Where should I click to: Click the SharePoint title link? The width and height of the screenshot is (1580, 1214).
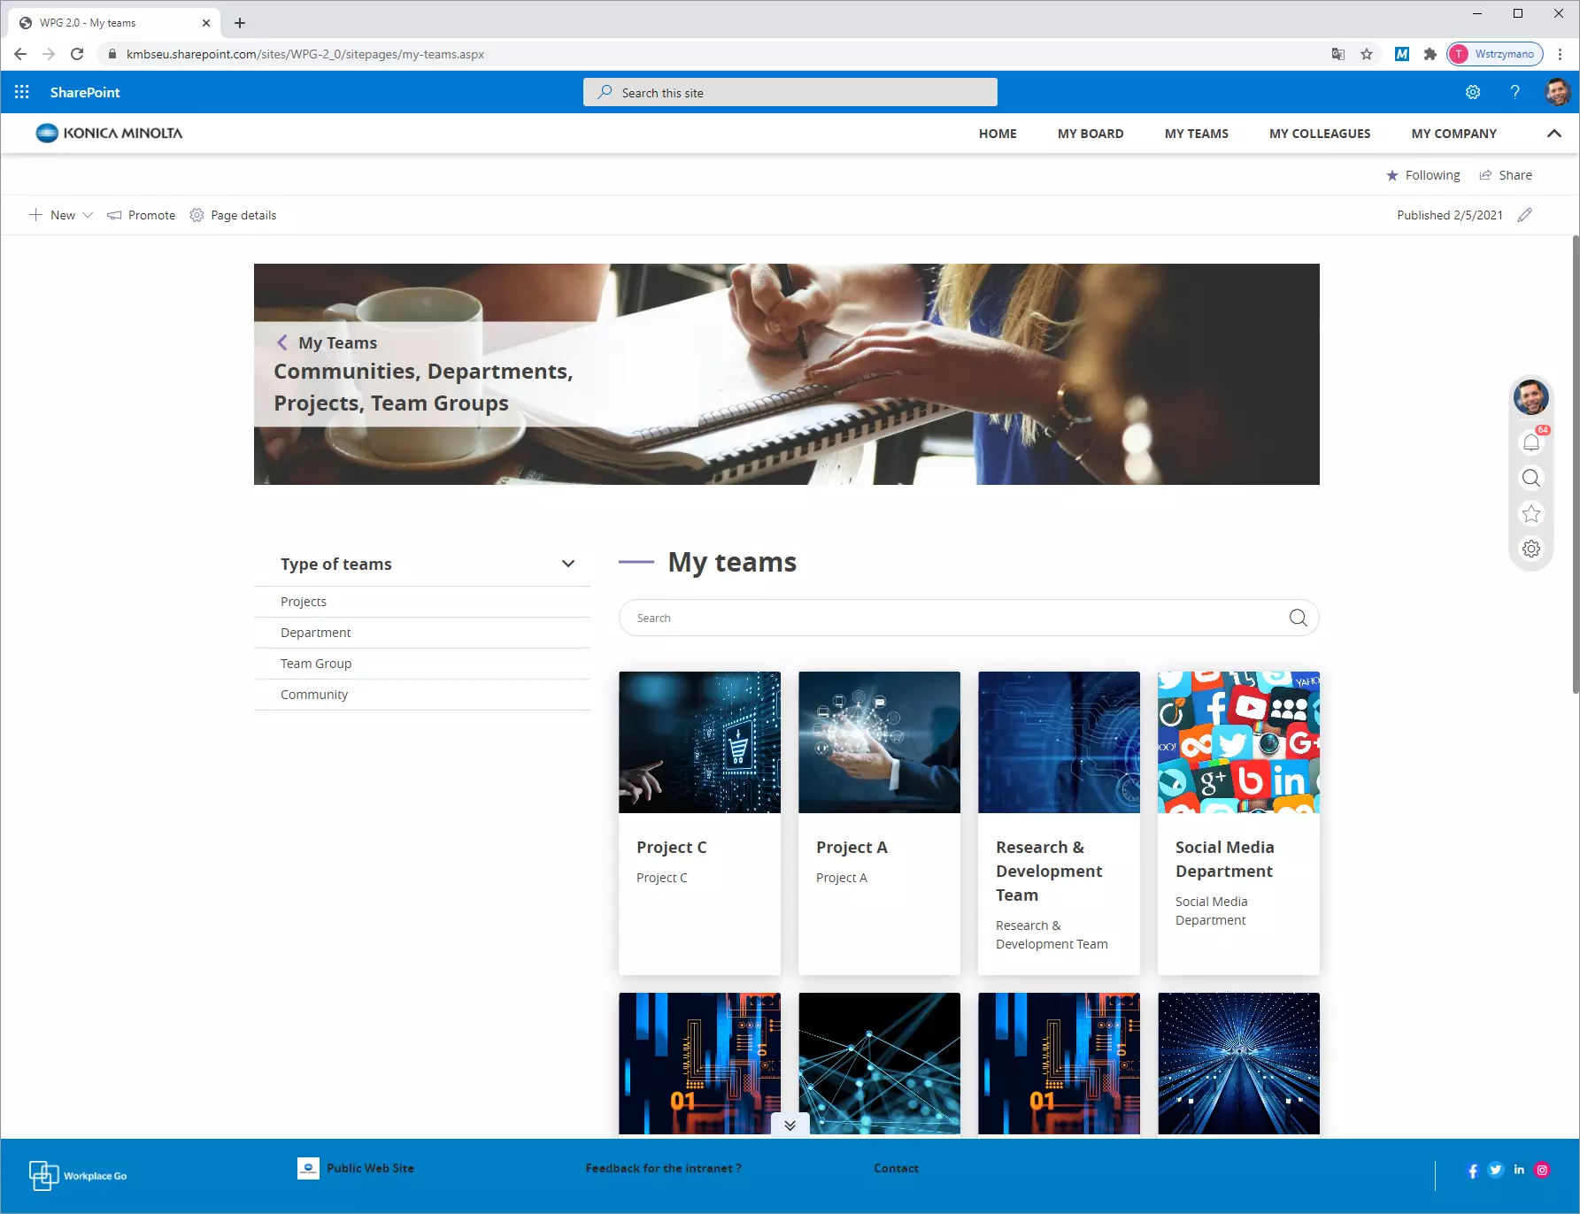pos(85,92)
